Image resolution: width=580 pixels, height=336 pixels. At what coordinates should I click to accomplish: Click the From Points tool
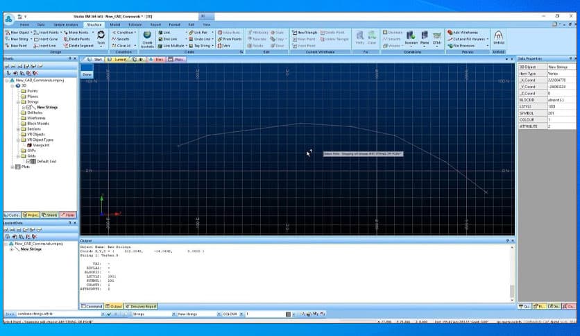(x=230, y=39)
